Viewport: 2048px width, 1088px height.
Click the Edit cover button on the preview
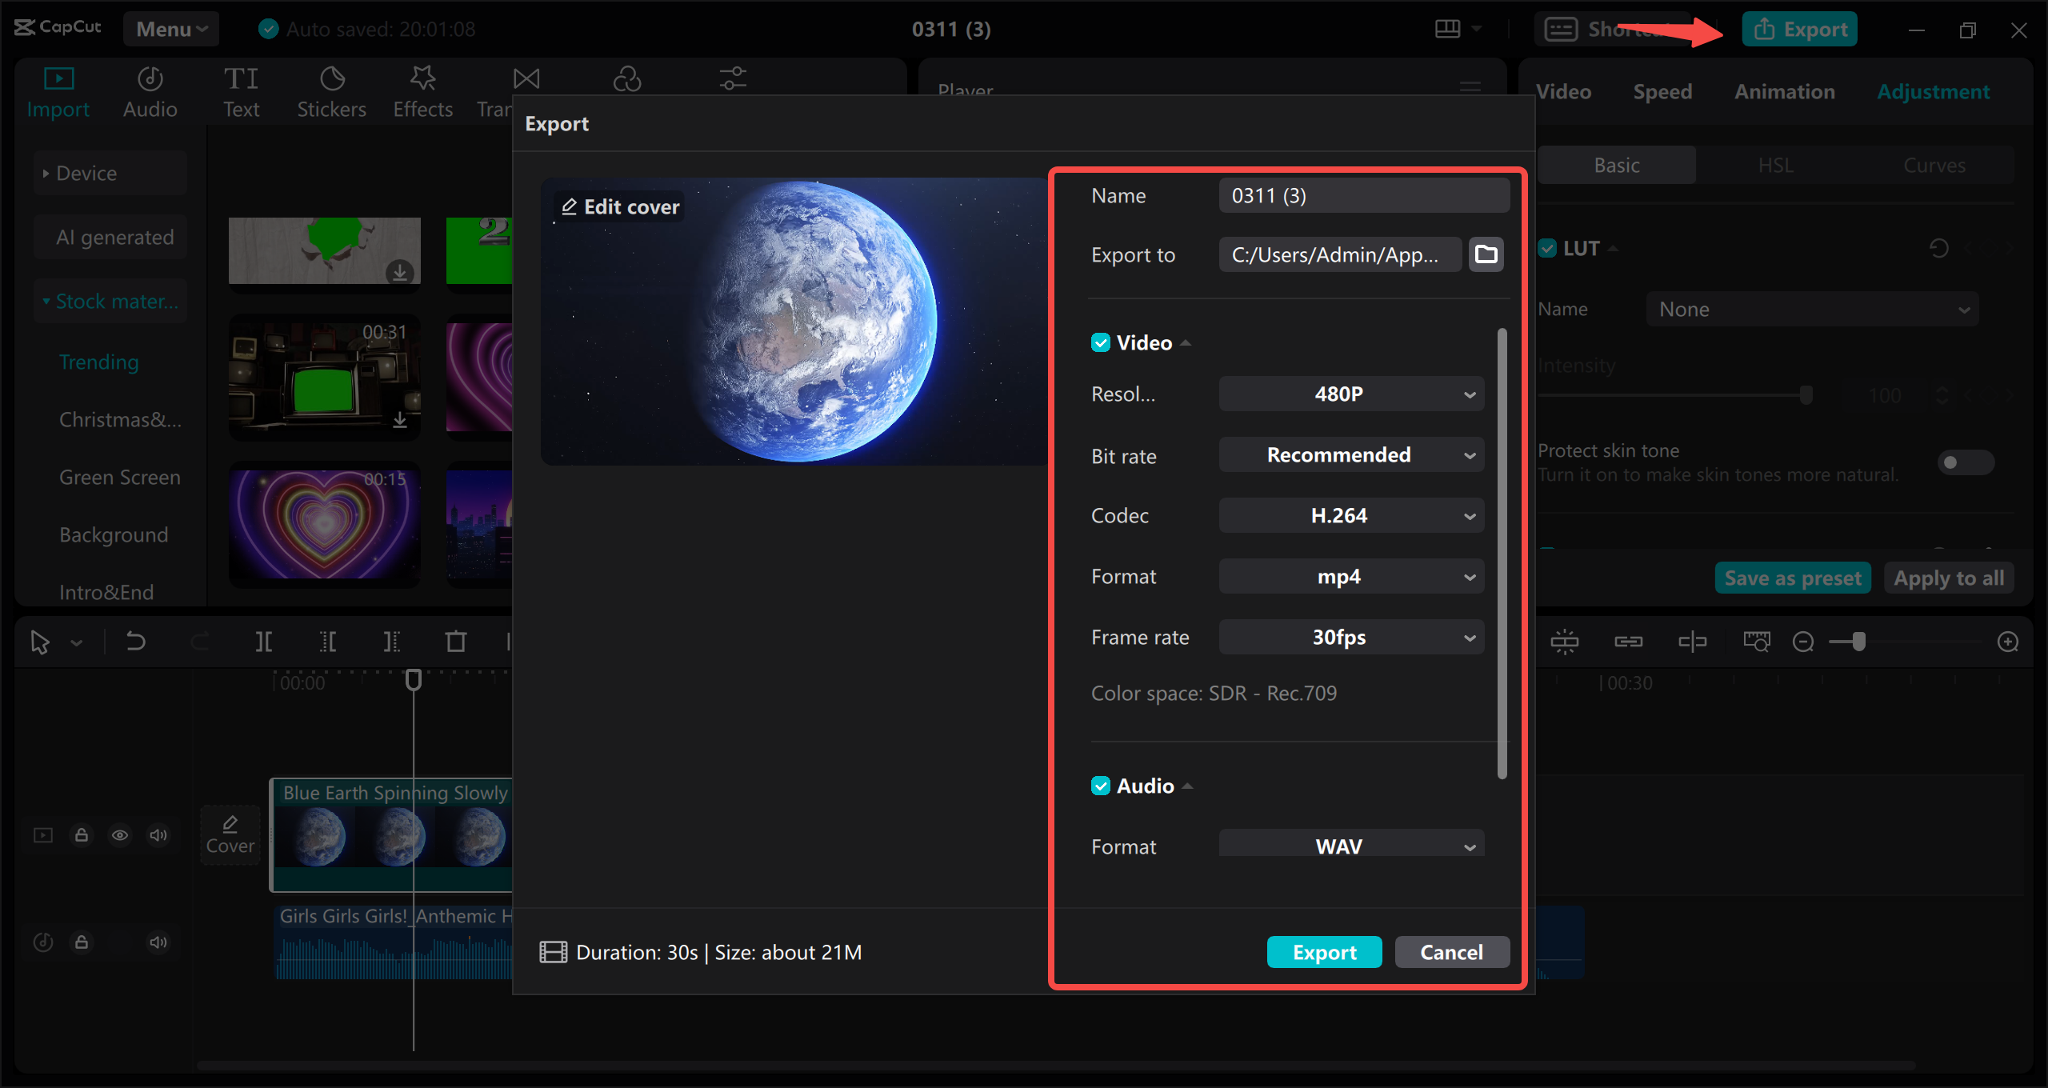619,206
